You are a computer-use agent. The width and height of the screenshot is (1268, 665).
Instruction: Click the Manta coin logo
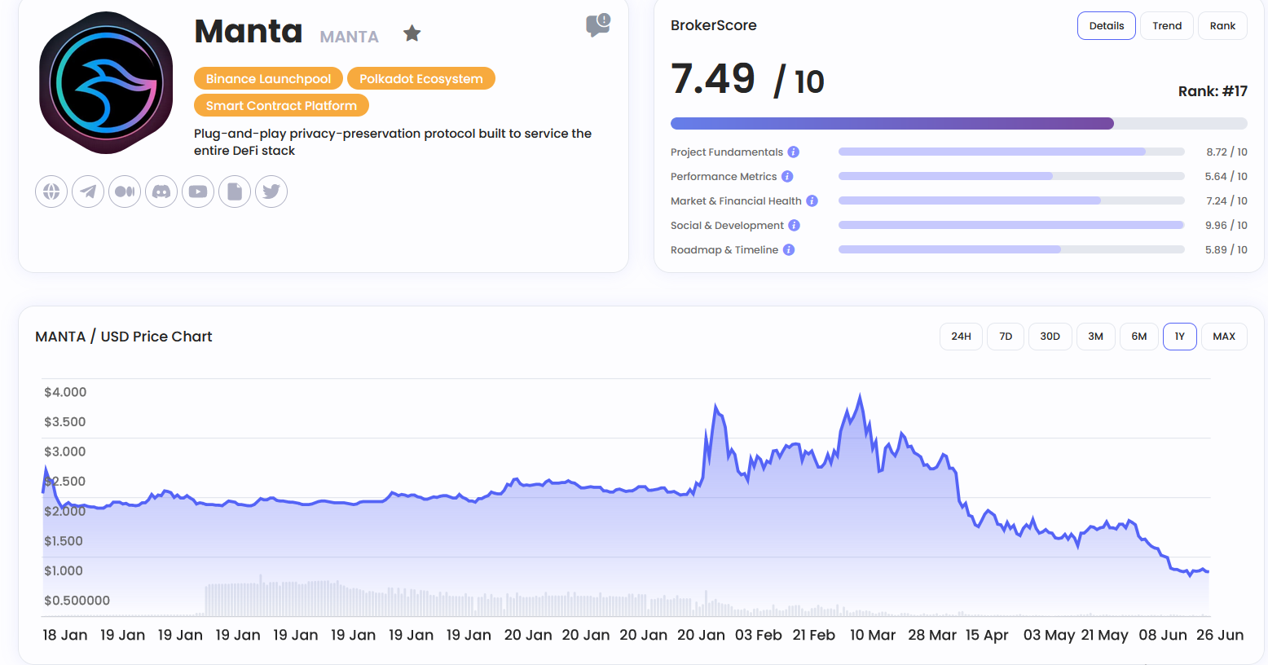pos(106,83)
